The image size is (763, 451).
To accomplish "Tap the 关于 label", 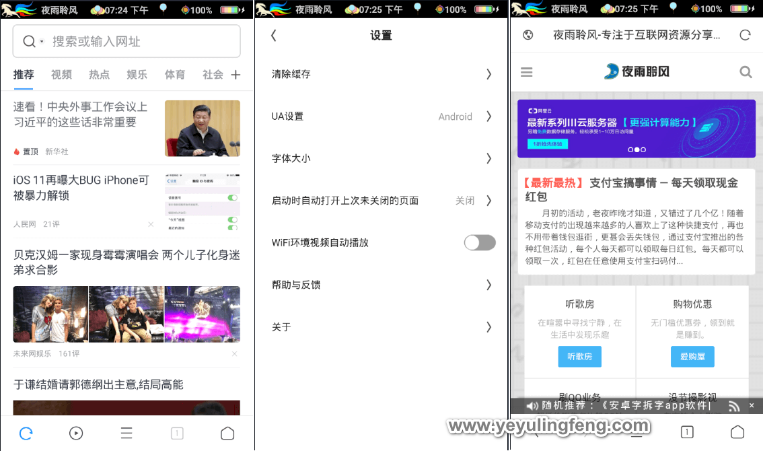I will pos(281,326).
